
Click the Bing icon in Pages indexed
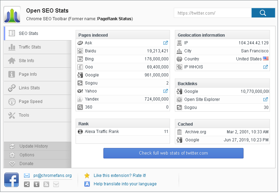pyautogui.click(x=80, y=59)
